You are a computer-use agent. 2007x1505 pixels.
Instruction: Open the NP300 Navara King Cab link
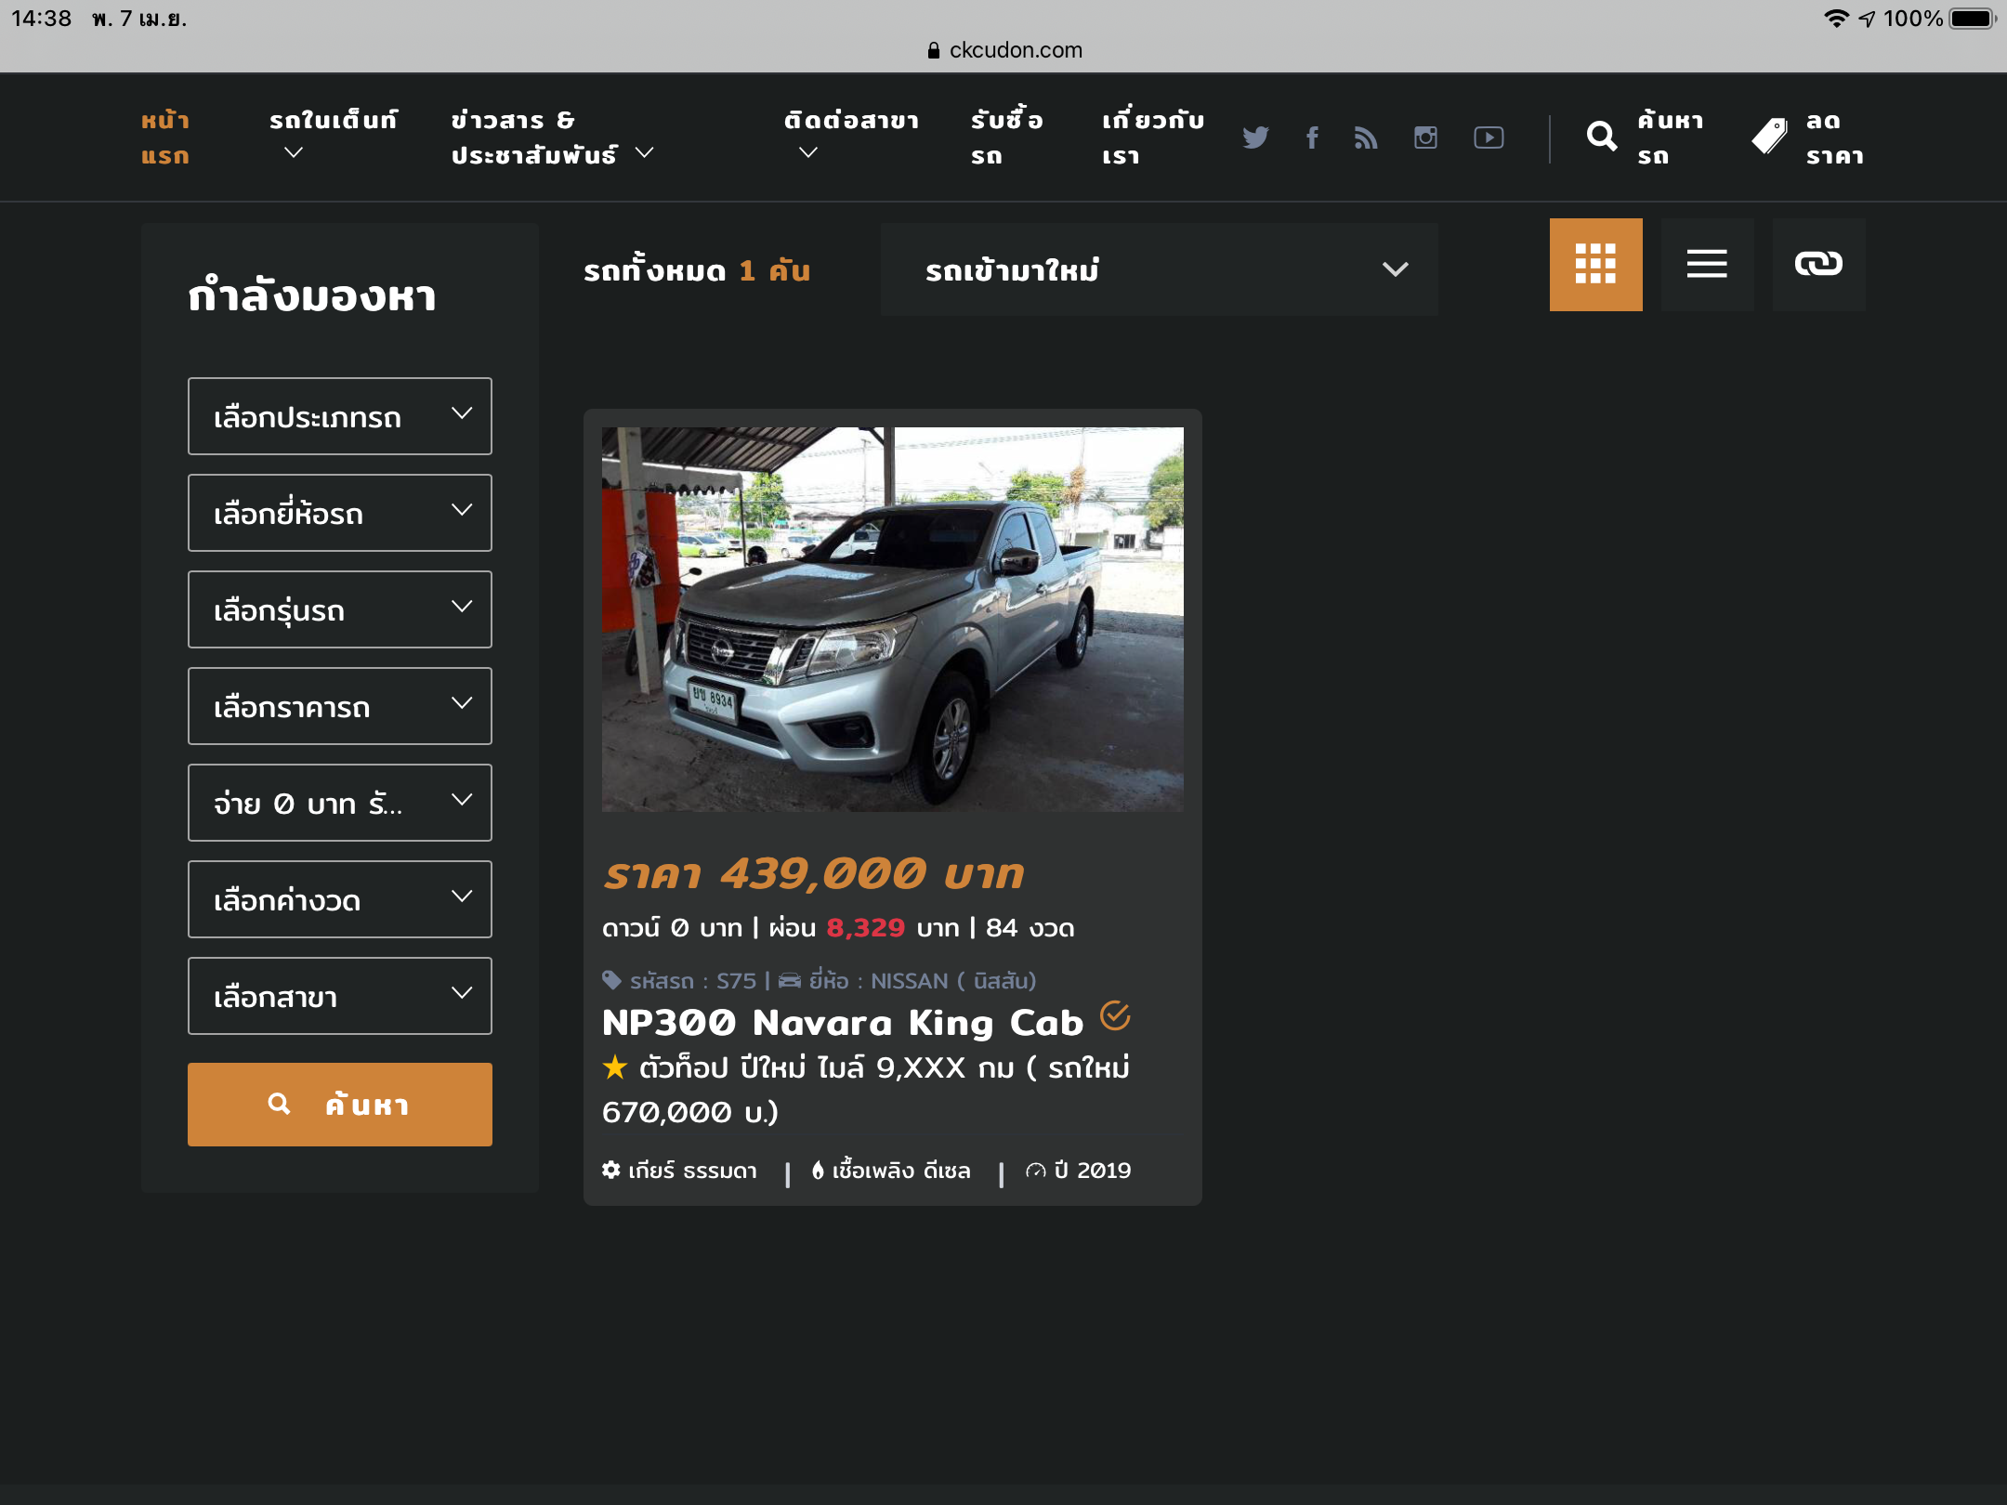click(842, 1022)
